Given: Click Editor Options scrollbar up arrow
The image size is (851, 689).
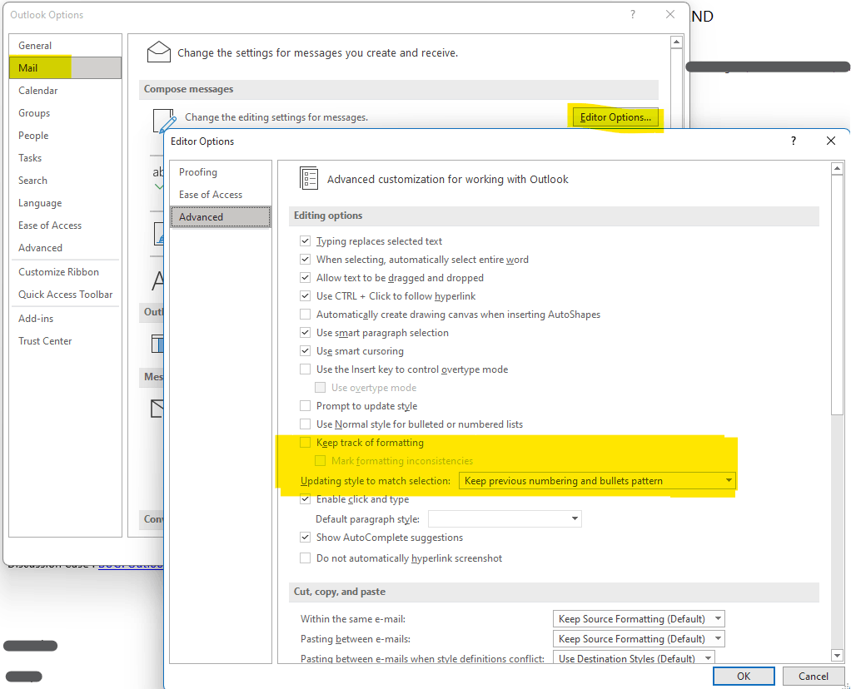Looking at the screenshot, I should point(838,169).
